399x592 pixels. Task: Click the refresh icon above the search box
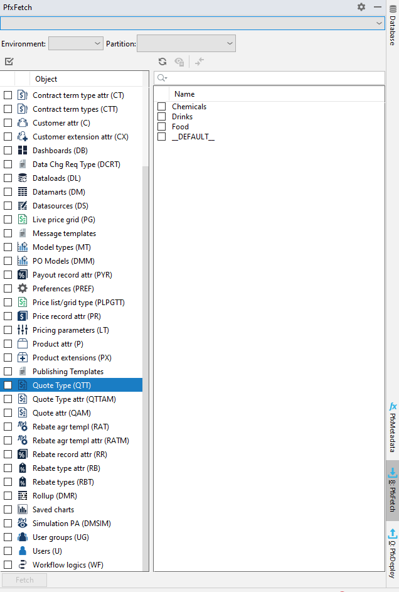[x=162, y=62]
